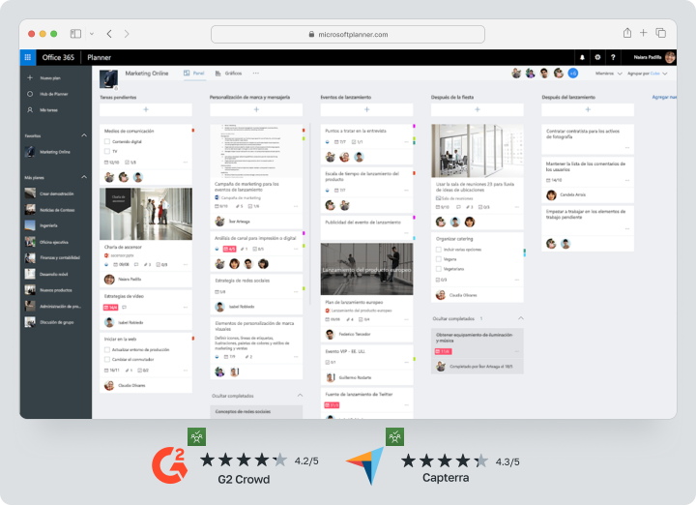The width and height of the screenshot is (696, 505).
Task: Click the magenta label on Puntos a tratar card
Action: pyautogui.click(x=414, y=127)
